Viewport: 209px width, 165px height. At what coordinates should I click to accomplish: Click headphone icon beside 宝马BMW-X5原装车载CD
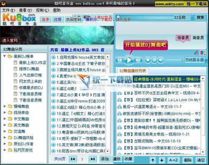[120, 148]
